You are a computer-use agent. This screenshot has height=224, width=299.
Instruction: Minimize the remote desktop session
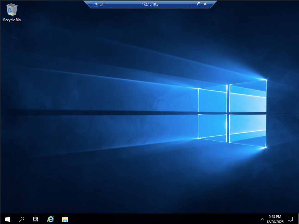pos(192,4)
